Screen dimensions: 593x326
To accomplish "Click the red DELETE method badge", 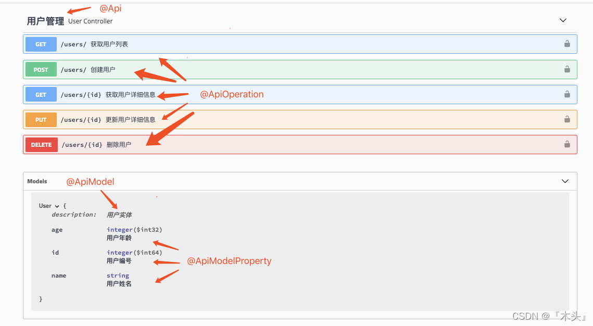I will click(42, 145).
